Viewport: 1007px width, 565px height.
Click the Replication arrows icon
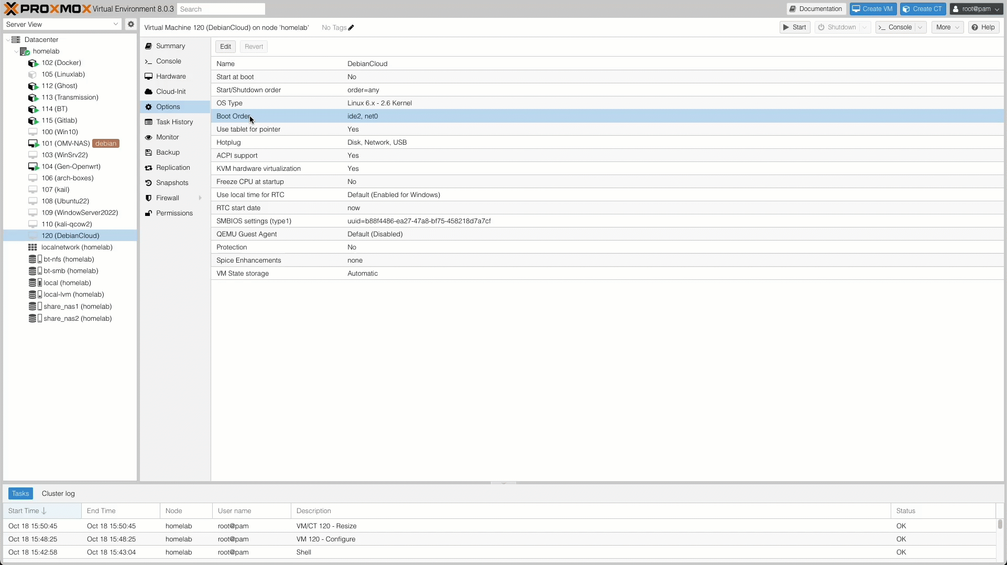pos(148,168)
